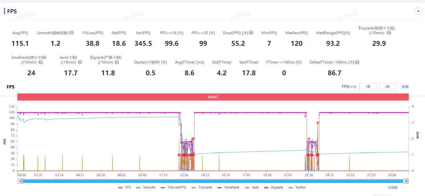
Task: Open help icon next to BigJank (/10min)
Action: 116,62
